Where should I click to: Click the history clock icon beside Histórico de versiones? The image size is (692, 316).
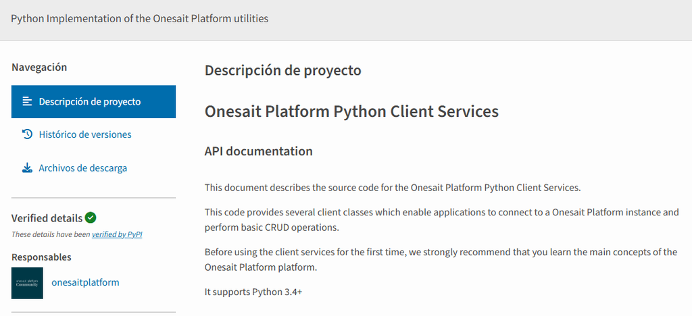coord(27,134)
